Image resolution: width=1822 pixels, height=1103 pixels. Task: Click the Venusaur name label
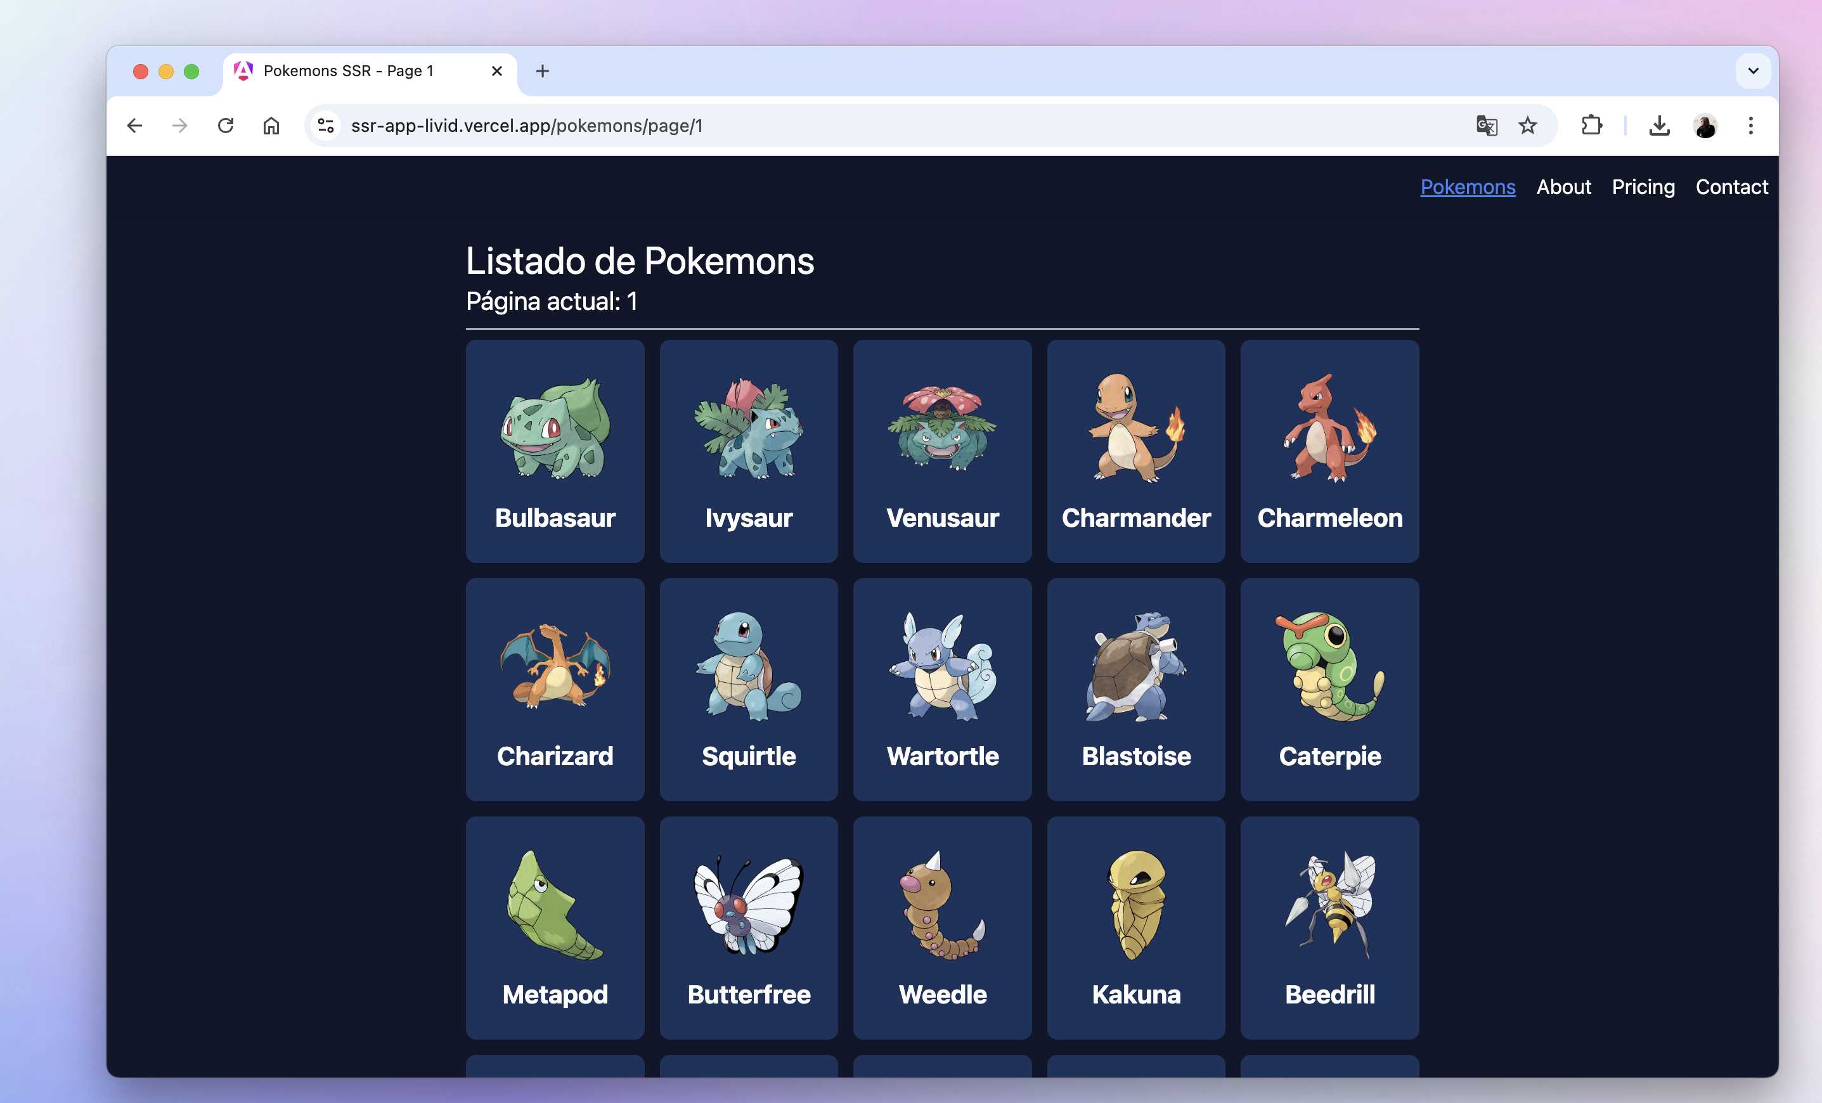coord(942,517)
